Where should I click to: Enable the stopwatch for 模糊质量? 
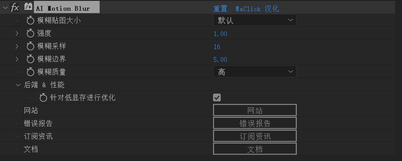tap(30, 72)
